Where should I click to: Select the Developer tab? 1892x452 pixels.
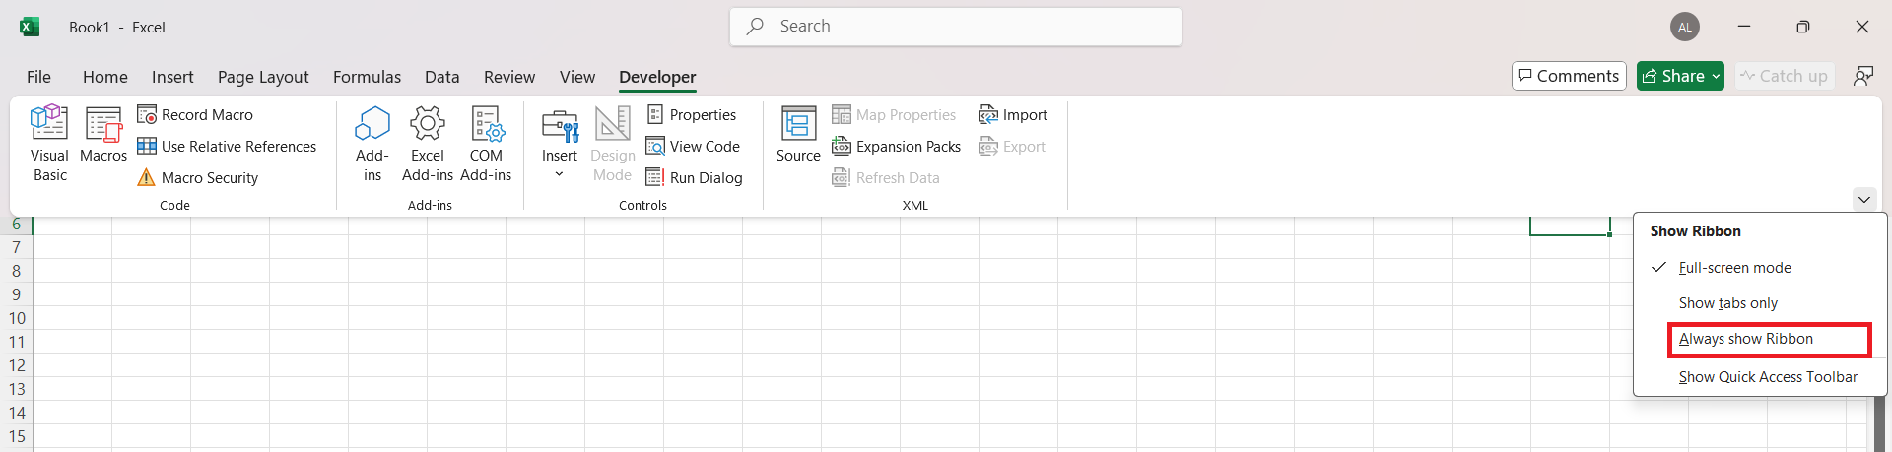coord(657,77)
